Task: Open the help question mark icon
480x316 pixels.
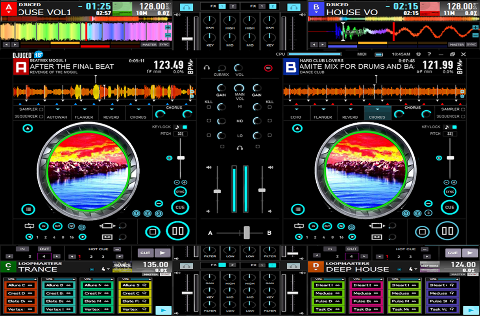Action: point(429,54)
